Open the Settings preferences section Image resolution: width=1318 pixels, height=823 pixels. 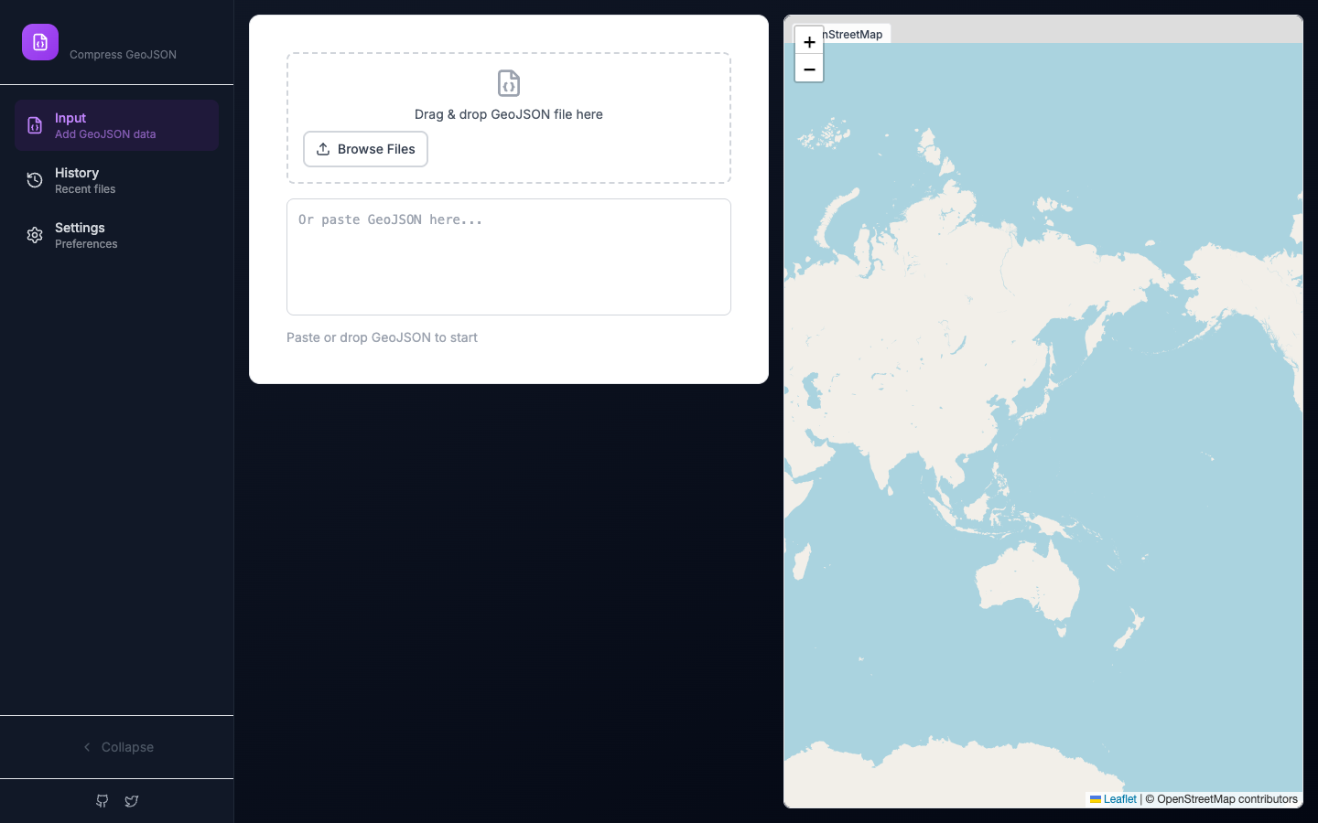(x=116, y=235)
